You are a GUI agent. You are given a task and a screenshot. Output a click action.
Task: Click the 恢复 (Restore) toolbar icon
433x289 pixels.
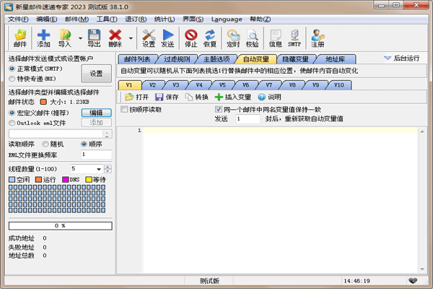tap(210, 38)
